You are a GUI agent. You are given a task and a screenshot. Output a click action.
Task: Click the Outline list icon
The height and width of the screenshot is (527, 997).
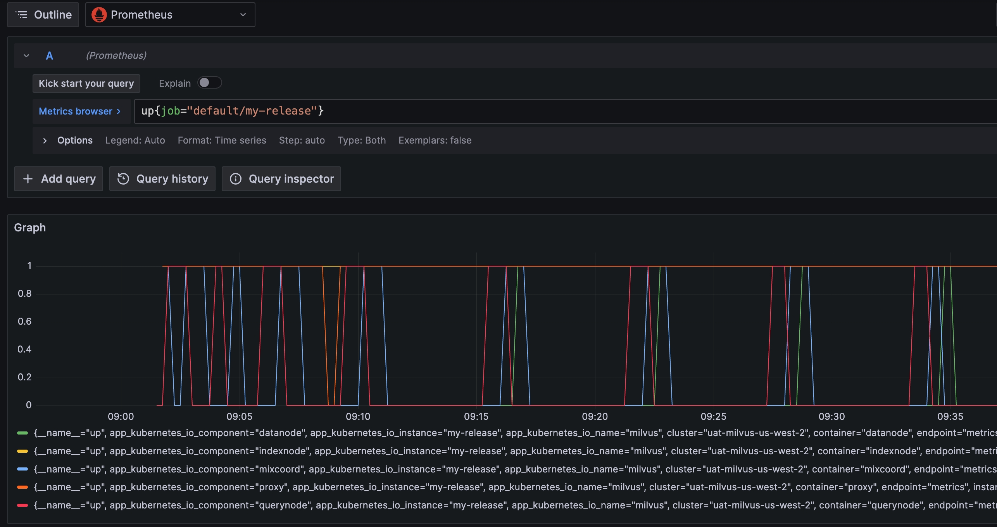tap(21, 15)
